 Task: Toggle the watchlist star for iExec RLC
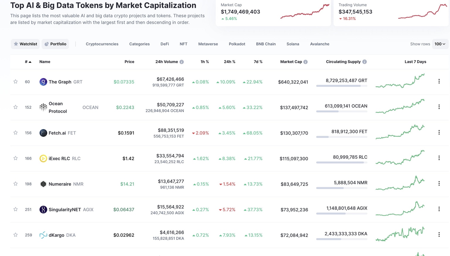[x=15, y=158]
